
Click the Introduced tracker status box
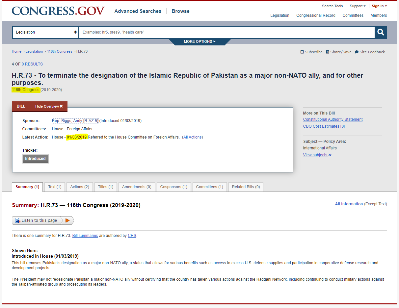(x=36, y=159)
